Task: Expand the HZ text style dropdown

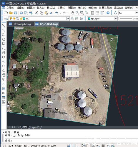Action: coord(137,13)
